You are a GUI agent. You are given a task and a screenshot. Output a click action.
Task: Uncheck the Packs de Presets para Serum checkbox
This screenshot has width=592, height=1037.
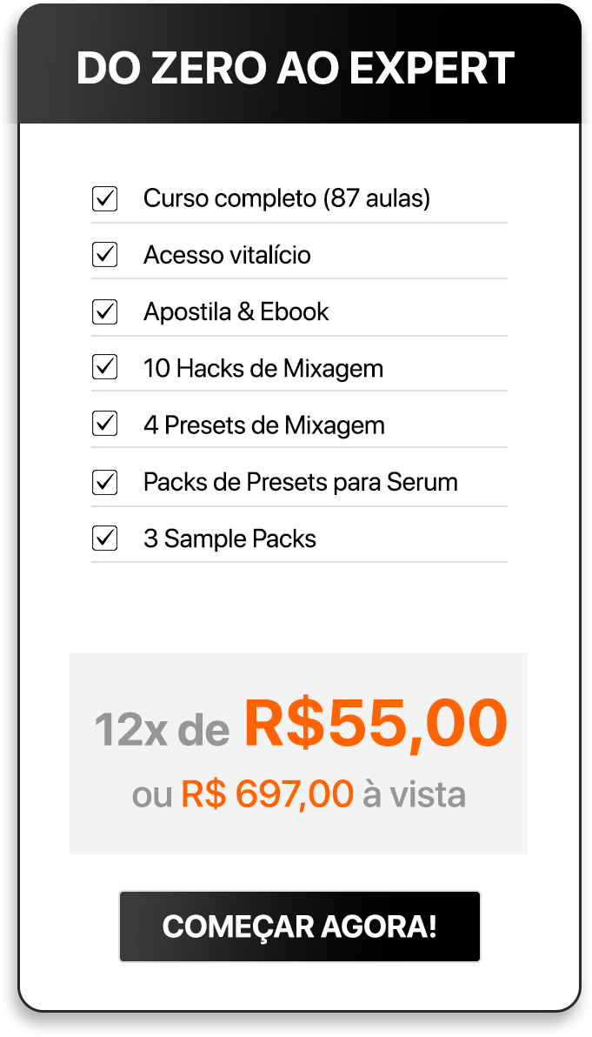[x=104, y=482]
